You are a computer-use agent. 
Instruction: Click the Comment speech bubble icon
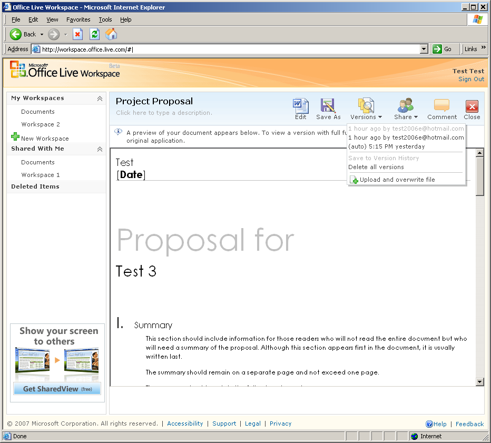441,105
